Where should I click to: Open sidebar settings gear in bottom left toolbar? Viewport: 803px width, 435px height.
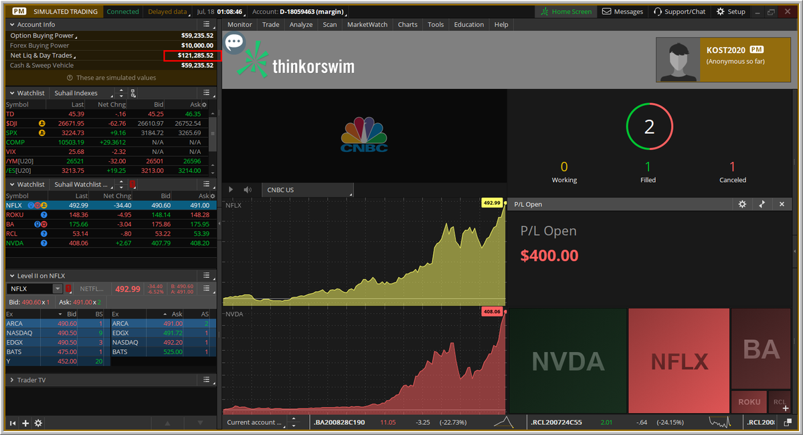38,423
